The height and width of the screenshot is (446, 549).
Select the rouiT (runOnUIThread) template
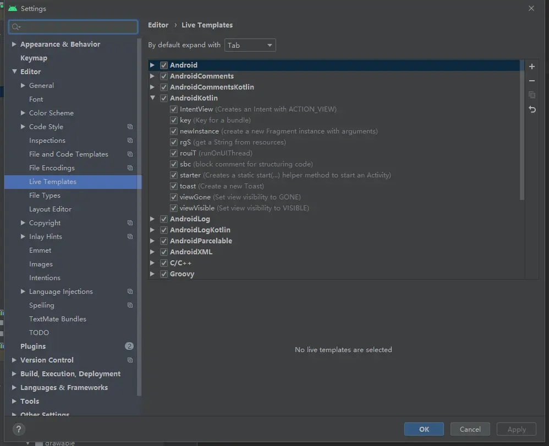216,153
